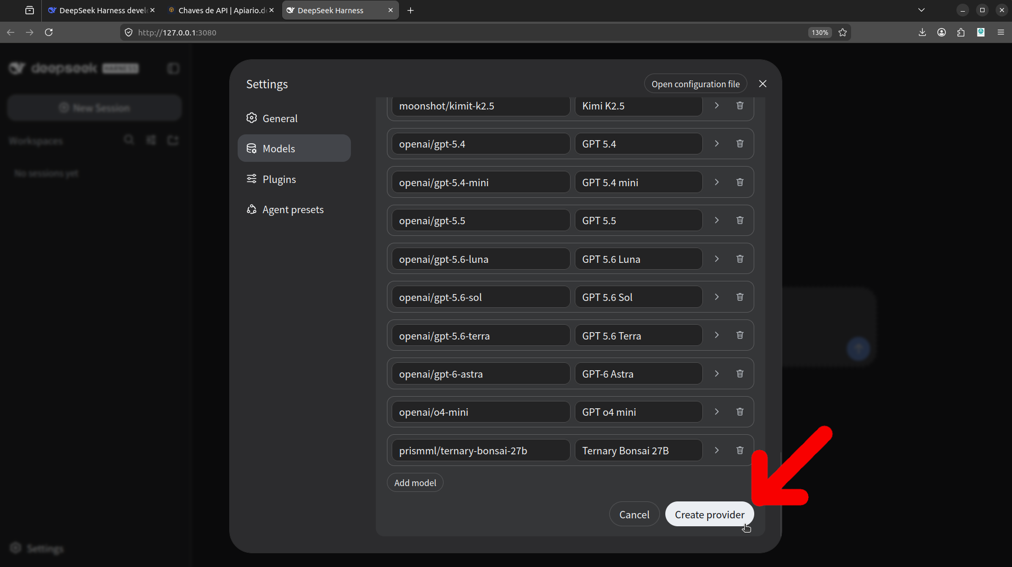Expand the GPT 5.4 mini model options
The height and width of the screenshot is (567, 1012).
(x=717, y=182)
